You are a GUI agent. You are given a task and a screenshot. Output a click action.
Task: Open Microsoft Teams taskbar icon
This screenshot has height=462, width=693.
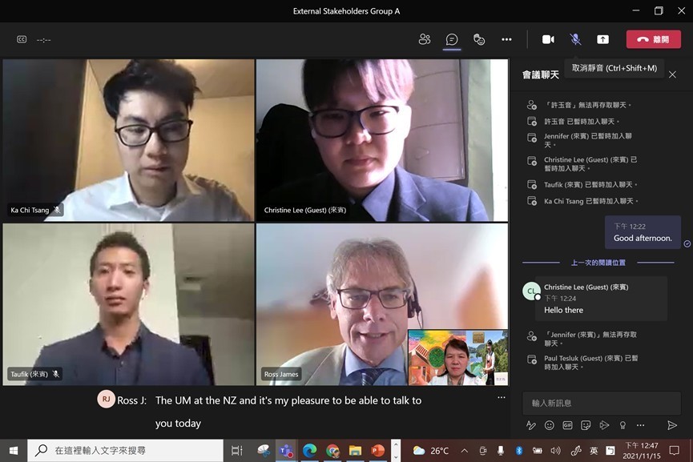pos(286,451)
